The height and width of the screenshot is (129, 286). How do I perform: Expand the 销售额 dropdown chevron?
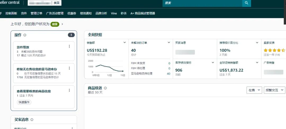coord(124,43)
